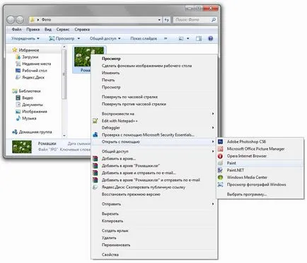
Task: Click the navigation pane scrollbar down arrow
Action: tap(64, 136)
